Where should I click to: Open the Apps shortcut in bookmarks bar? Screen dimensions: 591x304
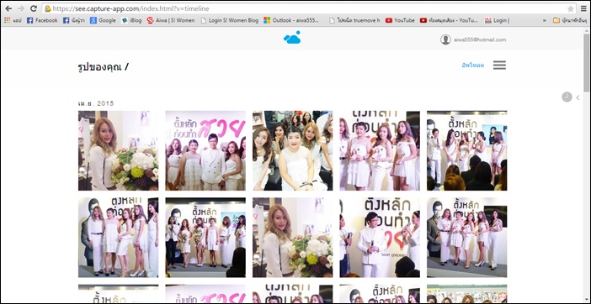13,20
